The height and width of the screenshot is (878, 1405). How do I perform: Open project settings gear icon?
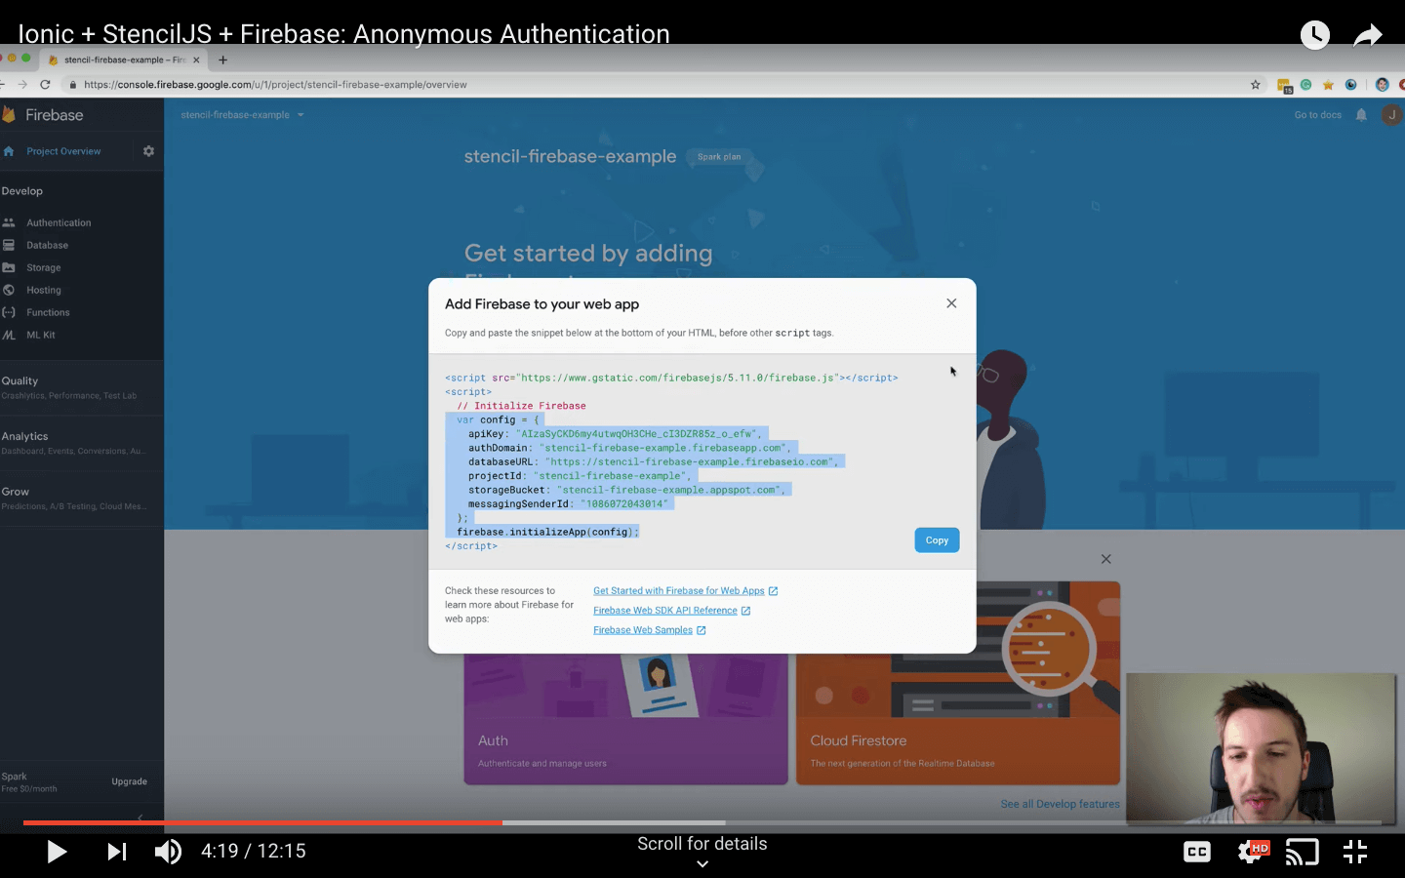coord(148,151)
